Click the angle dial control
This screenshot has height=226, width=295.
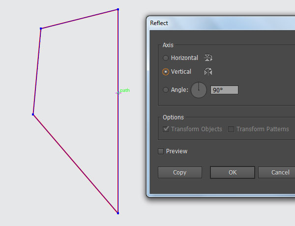199,90
